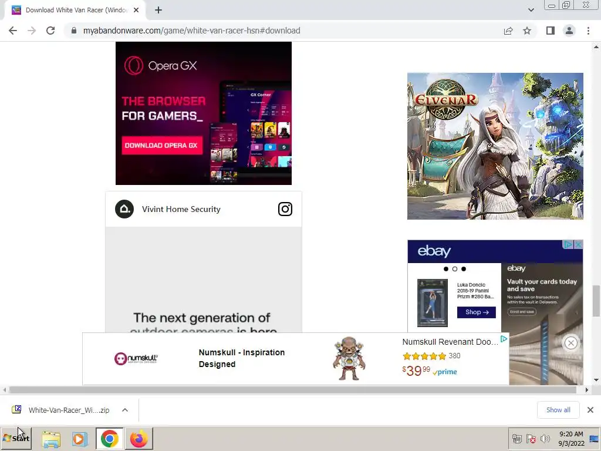The width and height of the screenshot is (601, 451).
Task: Open Numskull Revenant Doo... product title
Action: (450, 342)
